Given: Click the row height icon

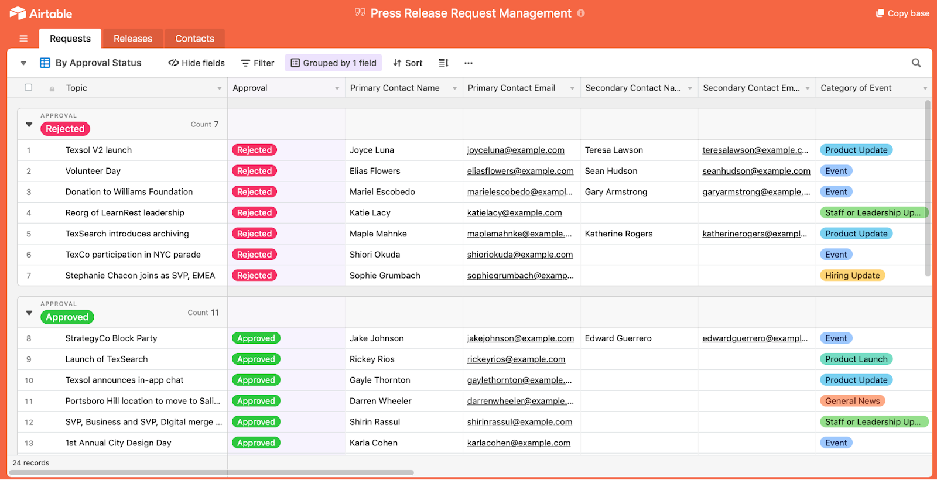Looking at the screenshot, I should pos(443,63).
